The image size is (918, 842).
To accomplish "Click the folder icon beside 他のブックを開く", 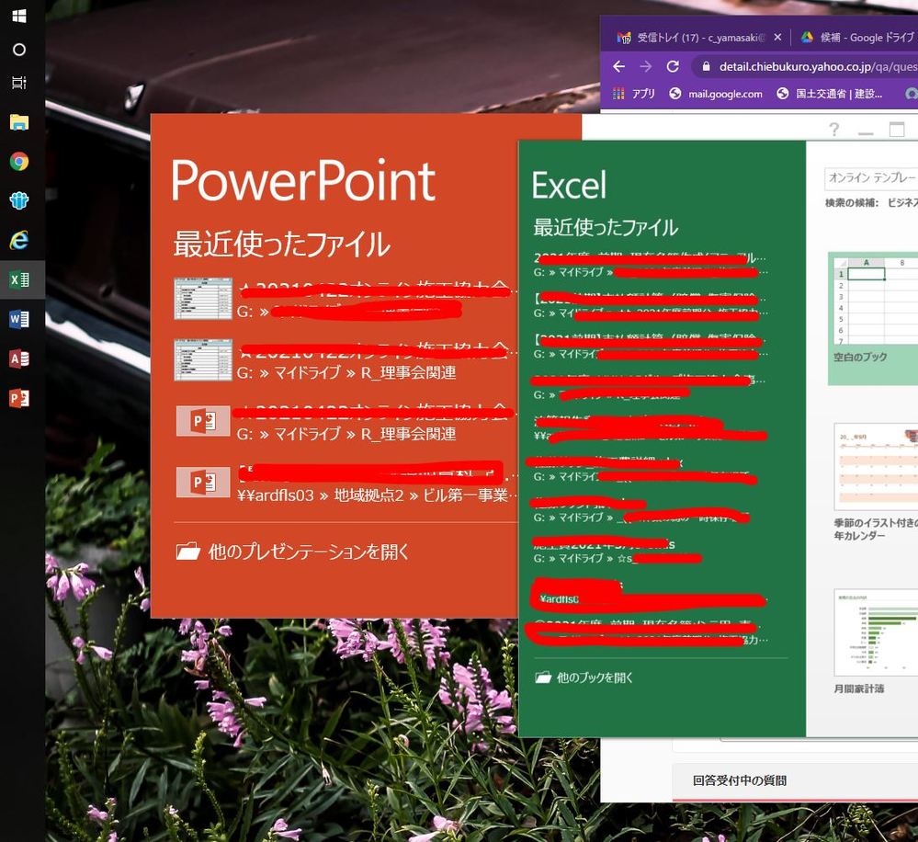I will coord(543,677).
